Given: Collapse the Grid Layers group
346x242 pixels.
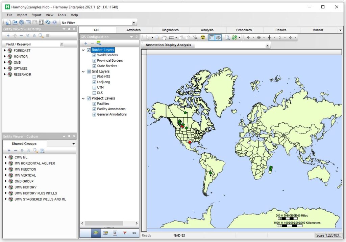Looking at the screenshot, I should coord(83,71).
